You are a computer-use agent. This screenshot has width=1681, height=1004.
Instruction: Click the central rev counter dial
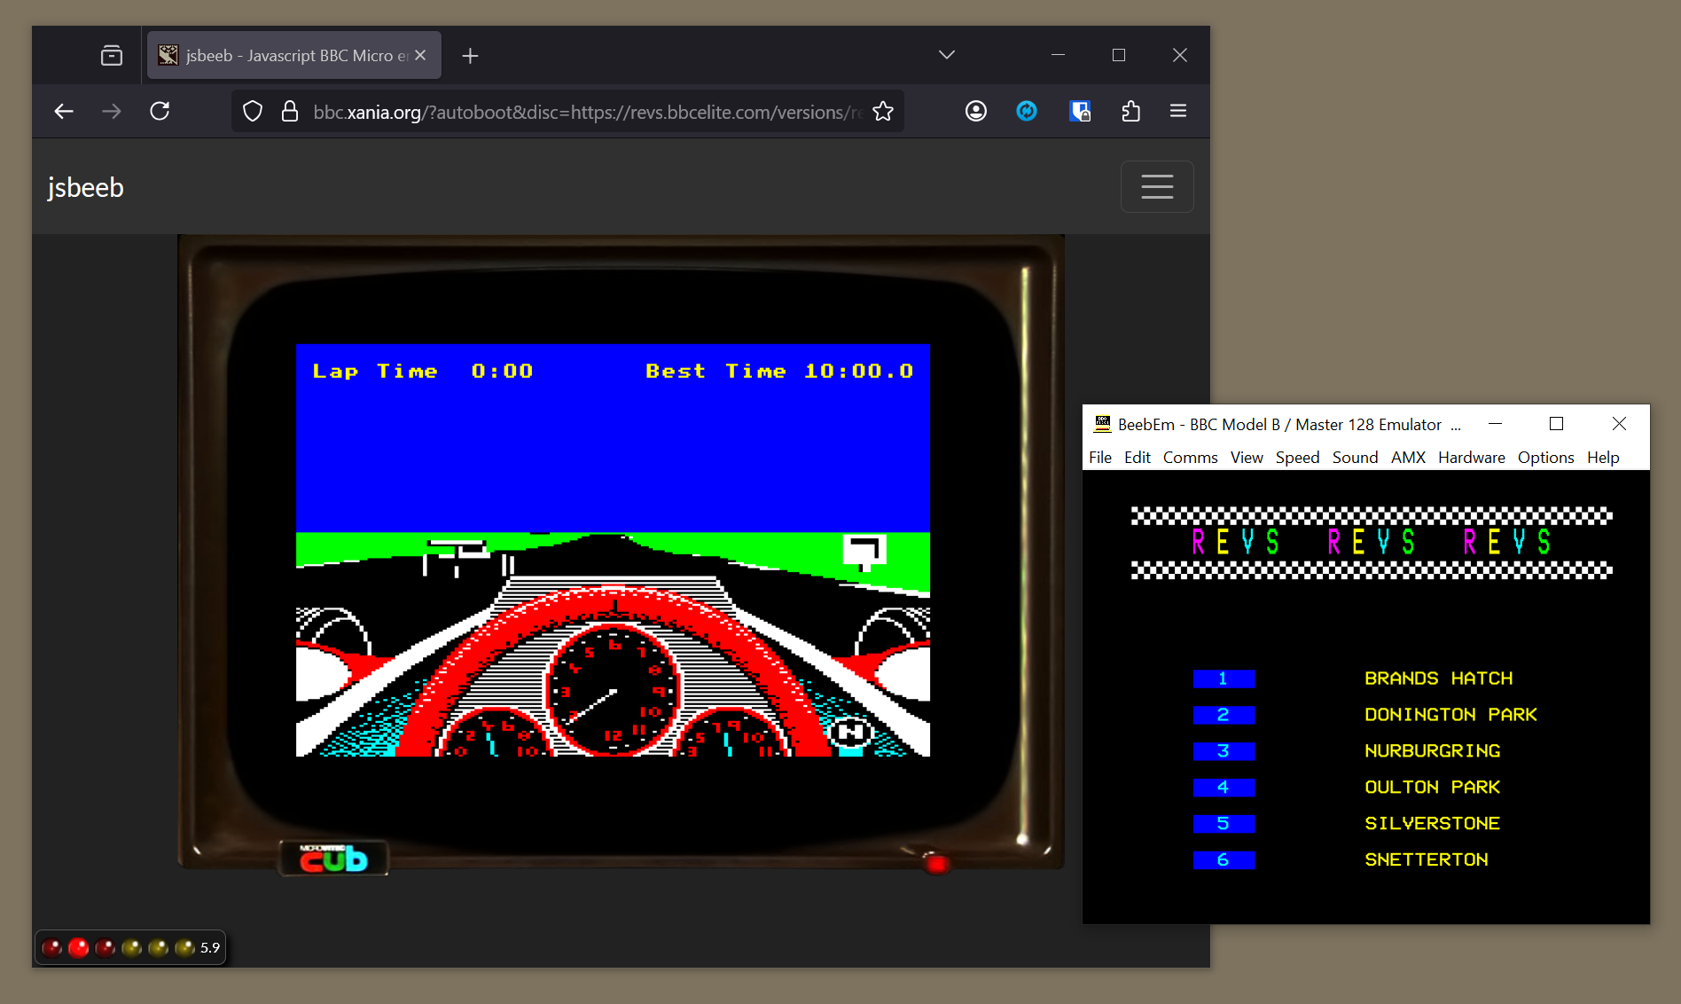coord(613,688)
